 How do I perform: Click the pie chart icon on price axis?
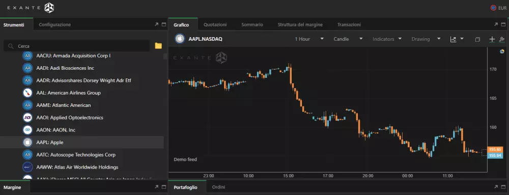point(502,51)
